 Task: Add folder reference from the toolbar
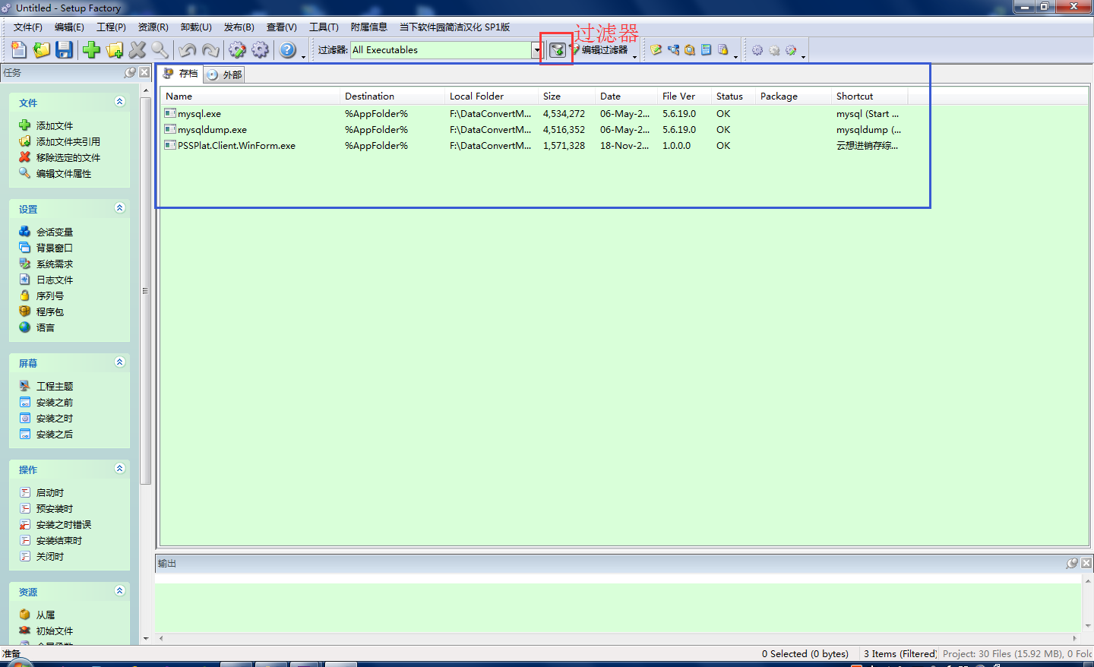tap(115, 50)
